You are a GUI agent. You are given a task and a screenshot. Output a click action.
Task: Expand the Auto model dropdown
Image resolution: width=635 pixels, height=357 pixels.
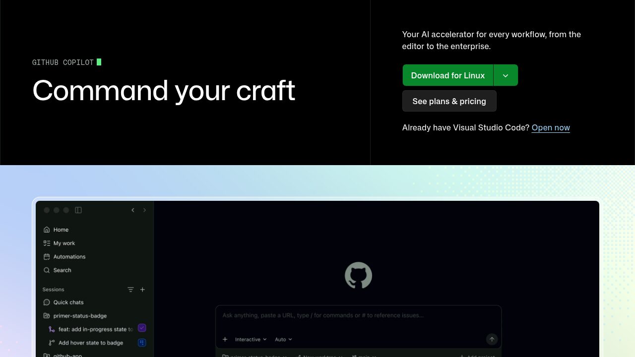(283, 340)
